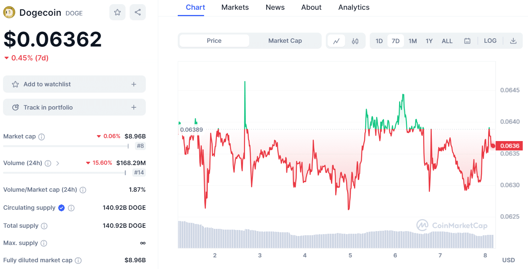Click the Dogecoin coin logo
Viewport: 528px width, 269px height.
[x=9, y=12]
